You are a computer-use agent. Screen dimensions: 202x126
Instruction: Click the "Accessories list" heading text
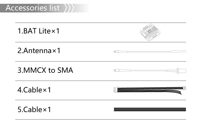click(32, 8)
